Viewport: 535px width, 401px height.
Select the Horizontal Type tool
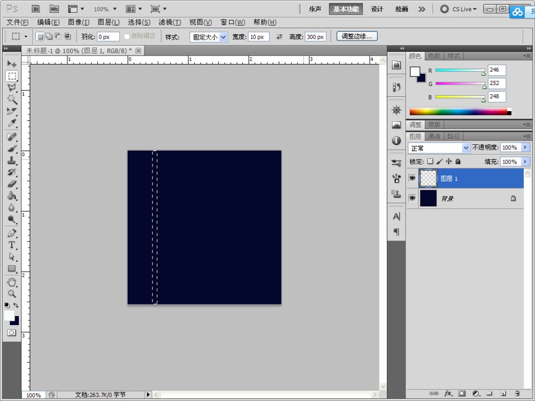click(x=12, y=245)
